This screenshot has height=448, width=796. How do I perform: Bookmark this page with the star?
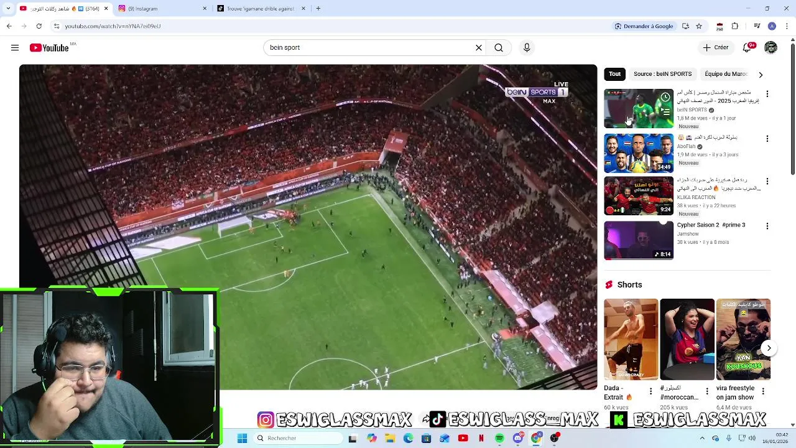[x=699, y=26]
